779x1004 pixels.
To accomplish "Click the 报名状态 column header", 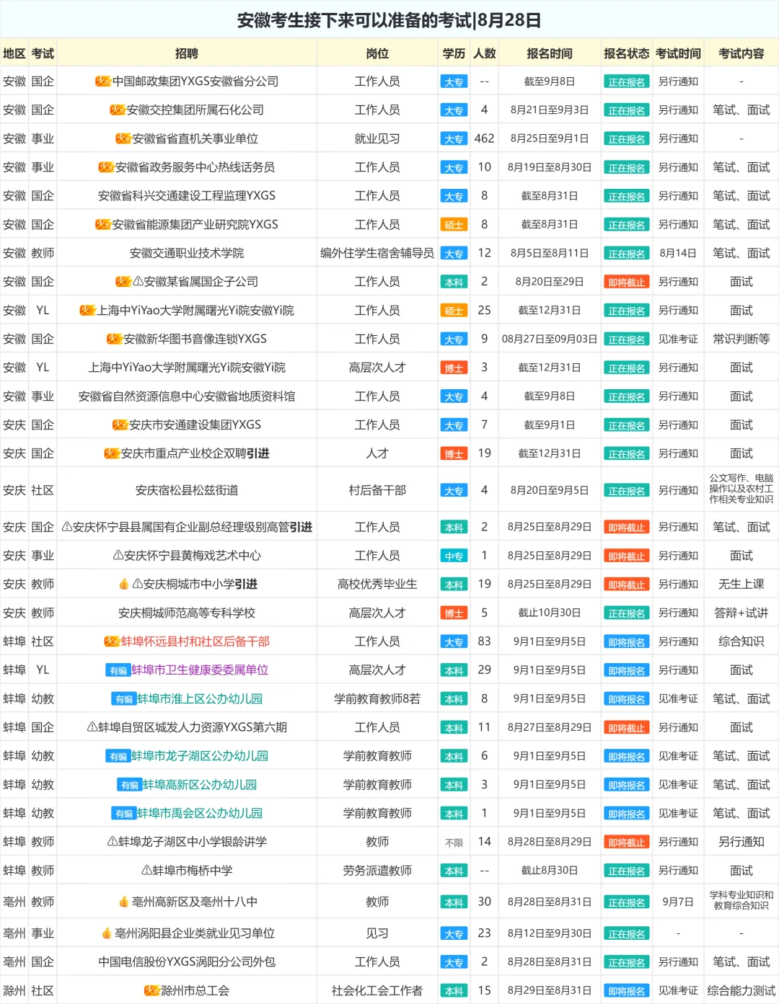I will tap(626, 53).
